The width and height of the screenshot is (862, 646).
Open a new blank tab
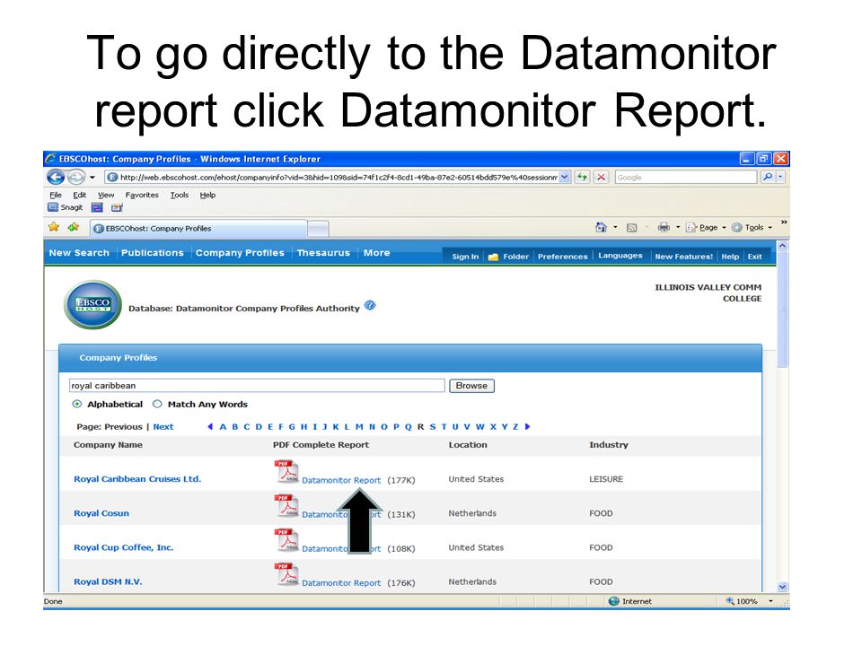click(318, 229)
